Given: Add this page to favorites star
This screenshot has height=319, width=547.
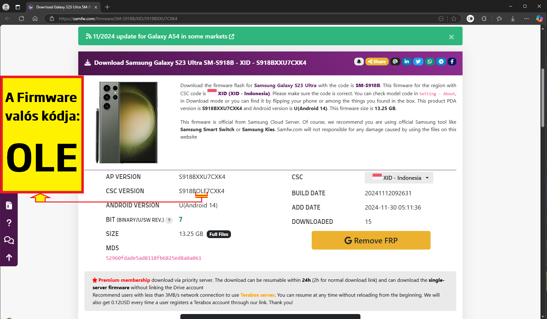Looking at the screenshot, I should point(454,19).
